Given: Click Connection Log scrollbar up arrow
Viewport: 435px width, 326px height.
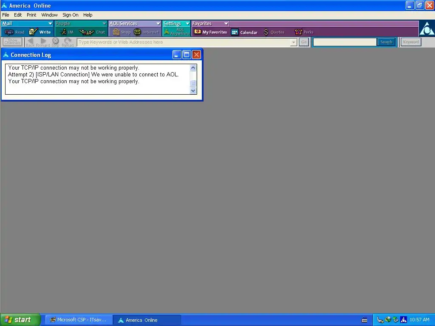Looking at the screenshot, I should [x=193, y=67].
